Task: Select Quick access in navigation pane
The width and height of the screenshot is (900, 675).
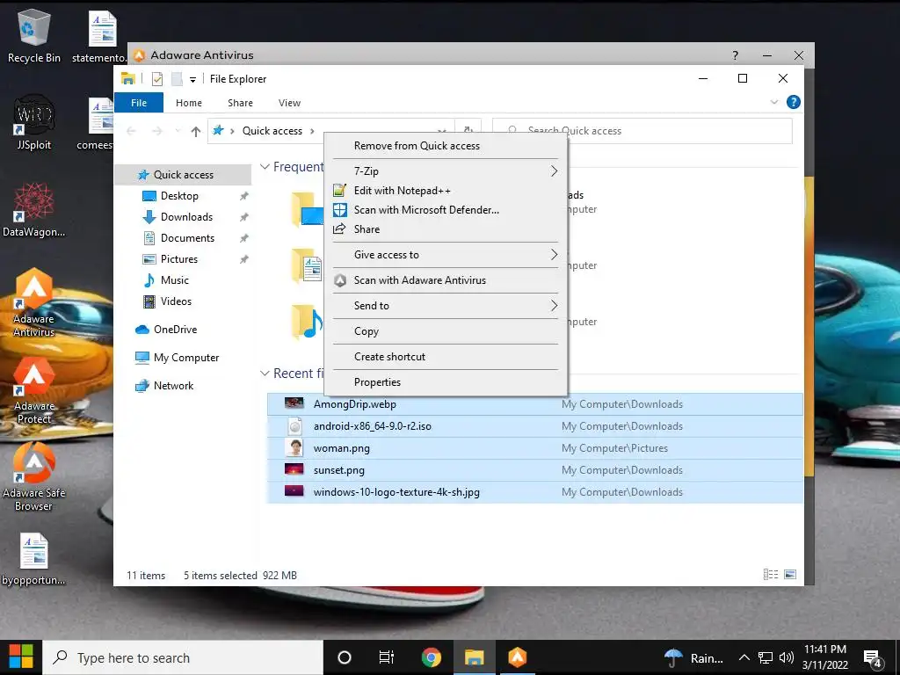Action: pos(183,175)
